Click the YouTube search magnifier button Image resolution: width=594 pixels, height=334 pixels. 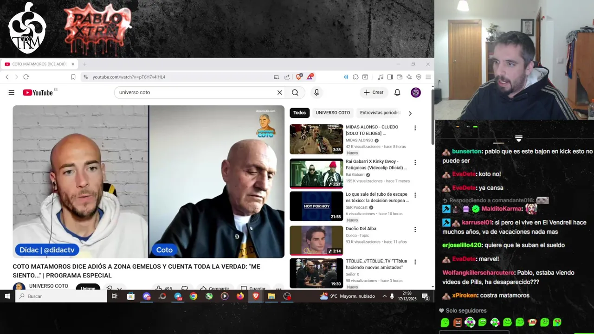295,92
